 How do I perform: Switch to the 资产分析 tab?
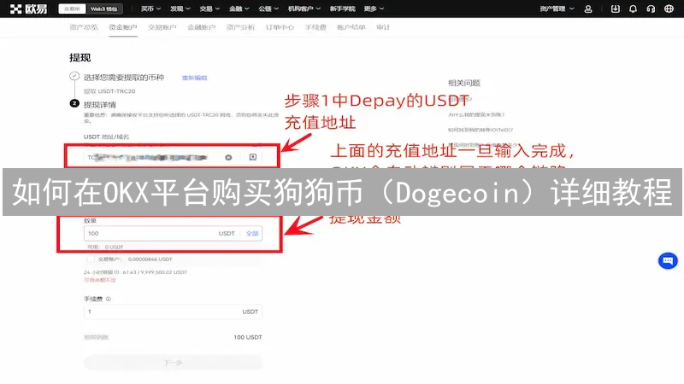pyautogui.click(x=240, y=27)
